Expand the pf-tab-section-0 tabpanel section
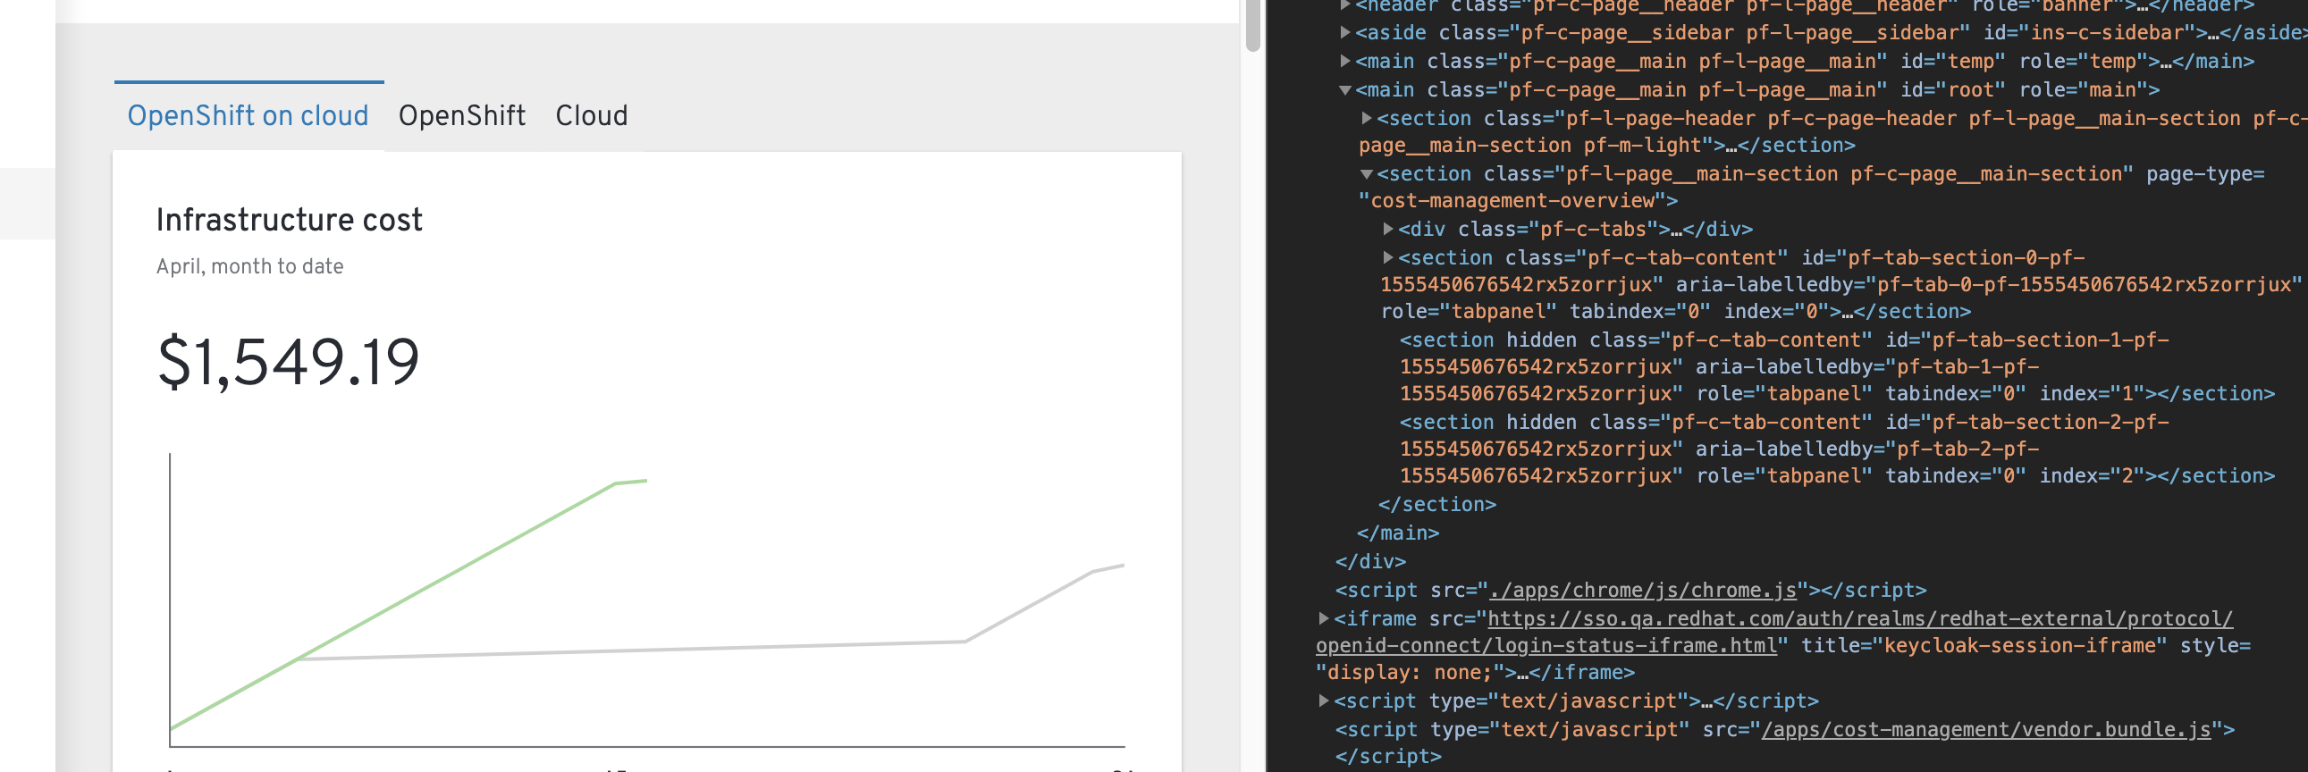 tap(1388, 258)
